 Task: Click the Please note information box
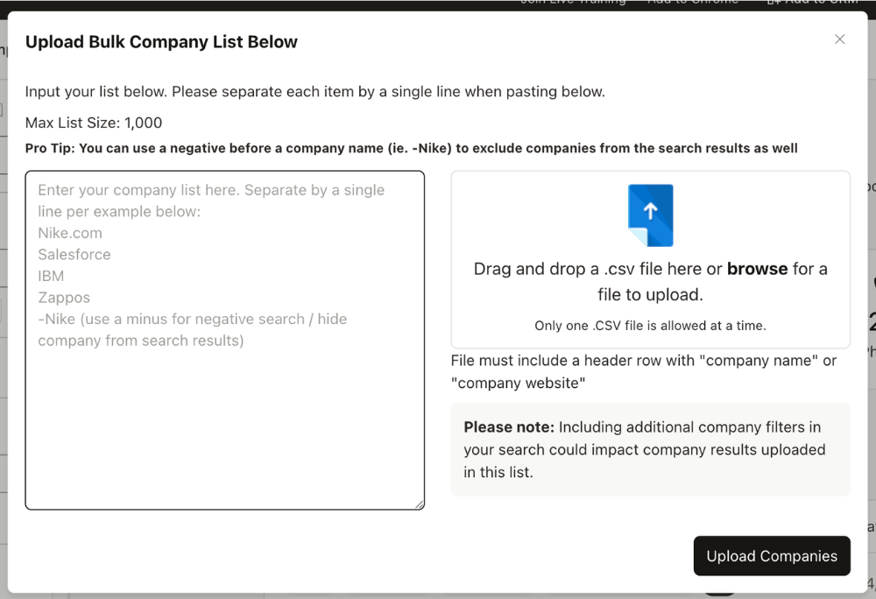click(x=650, y=449)
